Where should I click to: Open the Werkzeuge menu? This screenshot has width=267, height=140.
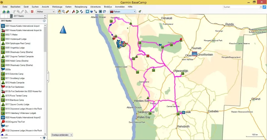coord(57,7)
